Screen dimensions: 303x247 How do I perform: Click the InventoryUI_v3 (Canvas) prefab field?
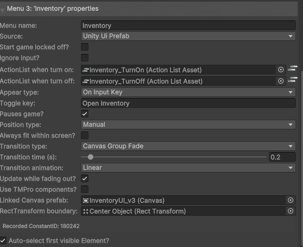183,201
